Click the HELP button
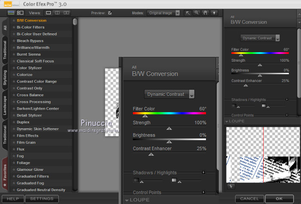The height and width of the screenshot is (204, 301). pos(13,199)
